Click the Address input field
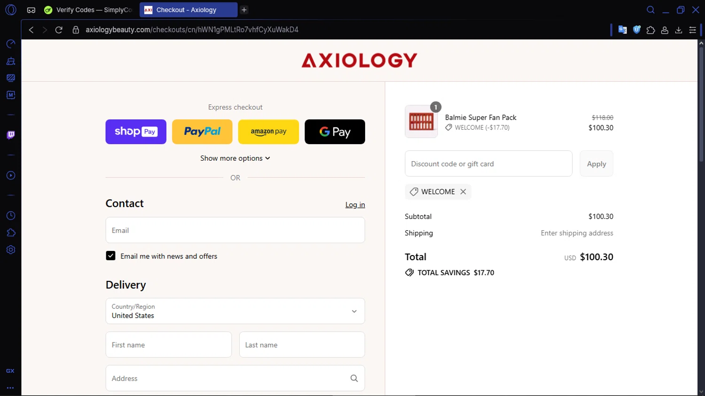Viewport: 705px width, 396px height. 235,378
